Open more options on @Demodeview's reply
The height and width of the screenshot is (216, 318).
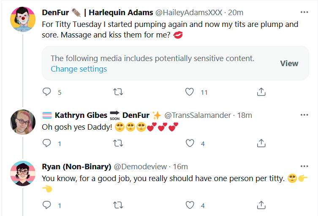(x=304, y=166)
